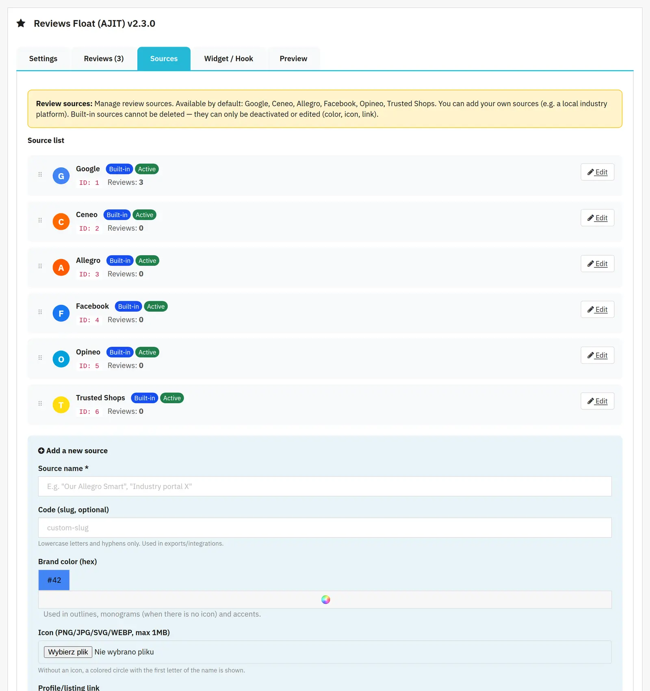Click the 'Reviews Float (AJIT) v2.3.0' title
The image size is (650, 691).
pos(94,23)
